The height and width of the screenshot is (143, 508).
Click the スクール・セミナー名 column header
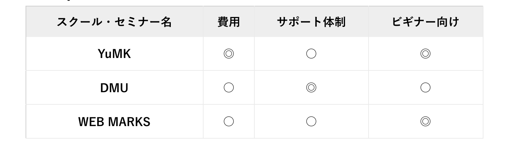coord(114,22)
